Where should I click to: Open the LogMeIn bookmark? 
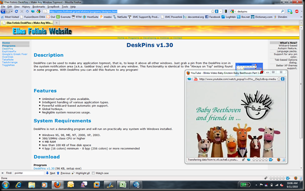pyautogui.click(x=229, y=17)
